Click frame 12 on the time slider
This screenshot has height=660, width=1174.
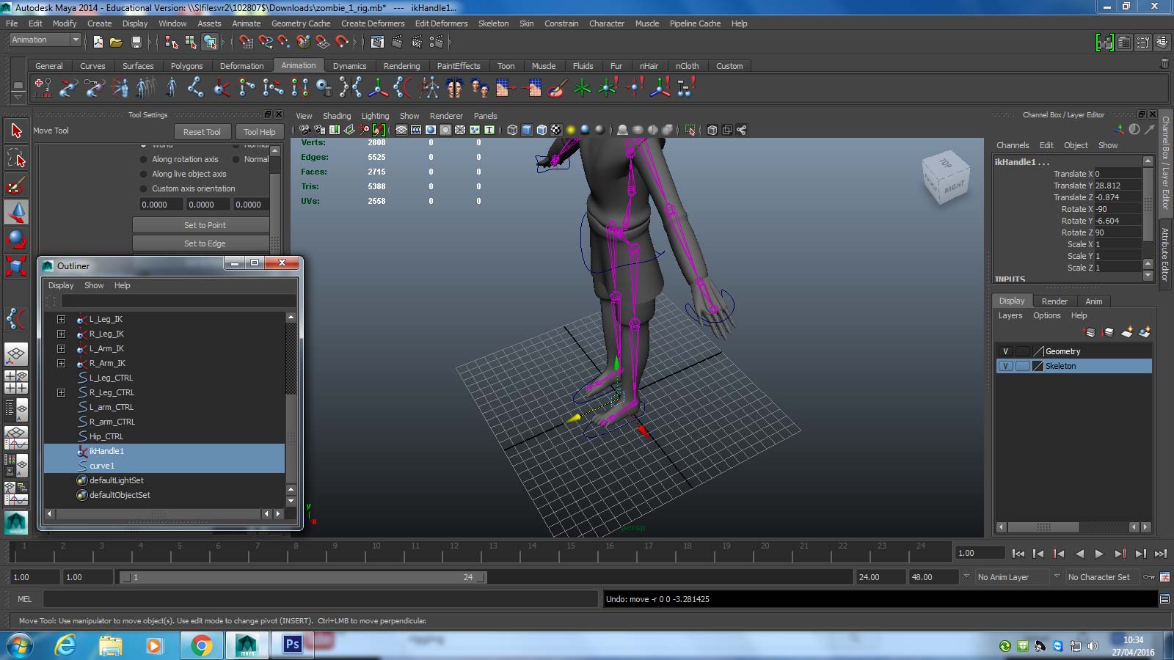(x=454, y=551)
